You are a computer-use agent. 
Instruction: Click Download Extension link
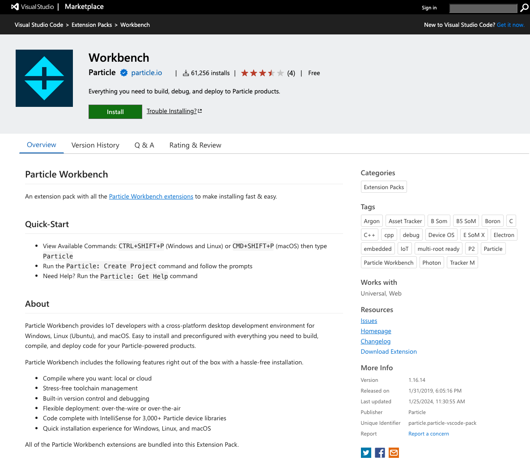coord(389,351)
